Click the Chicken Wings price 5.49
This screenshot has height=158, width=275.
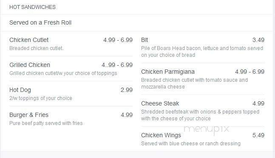(x=258, y=136)
